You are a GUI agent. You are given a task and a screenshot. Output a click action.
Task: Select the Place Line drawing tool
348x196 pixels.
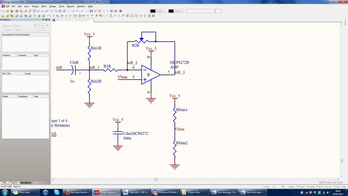(107, 16)
